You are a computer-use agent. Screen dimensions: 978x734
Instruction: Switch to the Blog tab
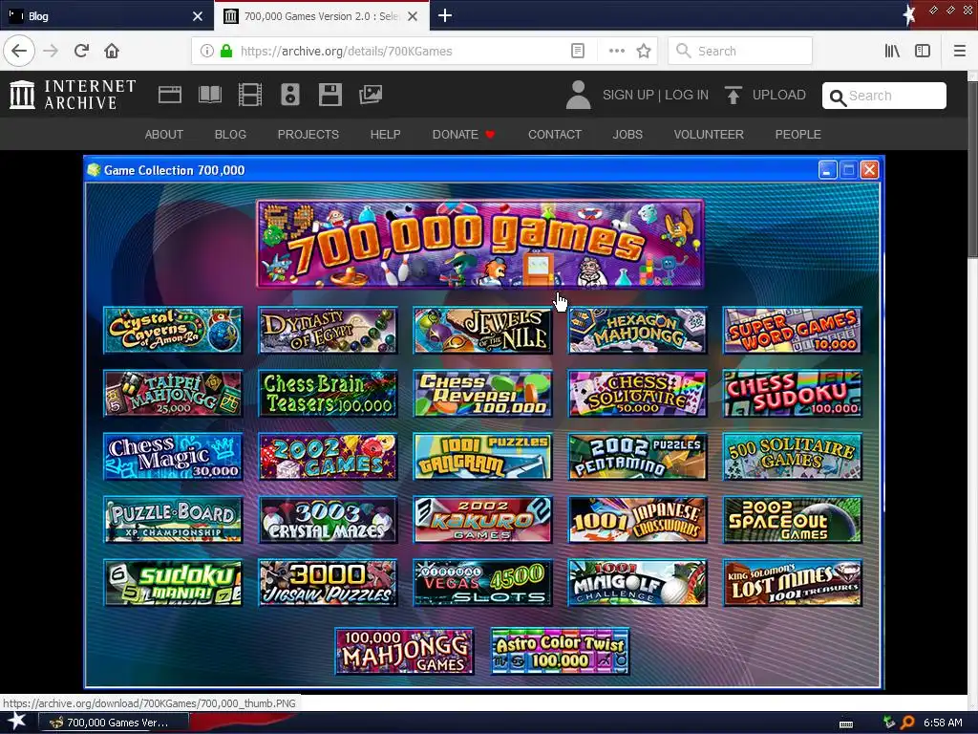click(106, 16)
